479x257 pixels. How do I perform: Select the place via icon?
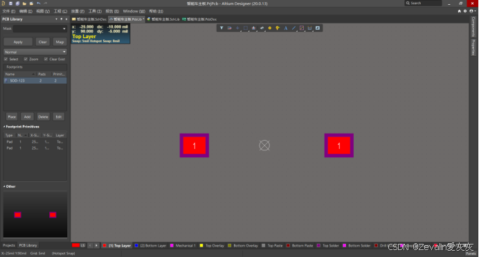tap(278, 28)
